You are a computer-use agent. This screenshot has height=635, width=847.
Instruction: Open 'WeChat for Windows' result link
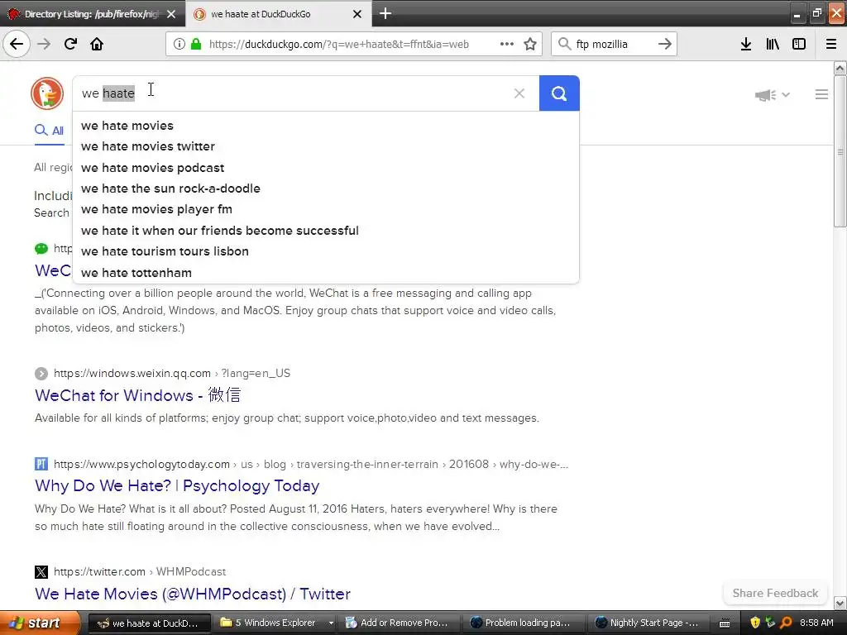[138, 395]
